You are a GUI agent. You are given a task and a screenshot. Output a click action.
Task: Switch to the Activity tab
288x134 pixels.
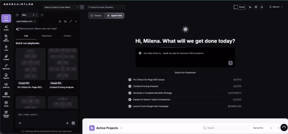67,36
